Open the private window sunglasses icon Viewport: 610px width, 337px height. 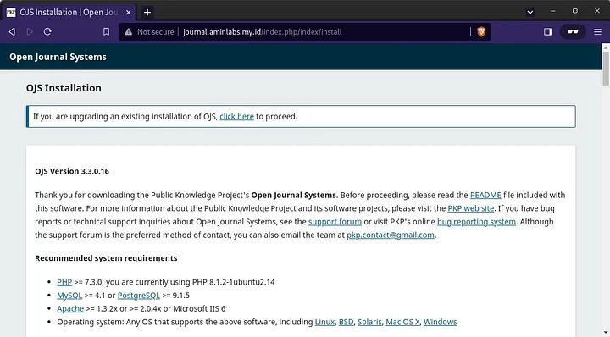[573, 32]
